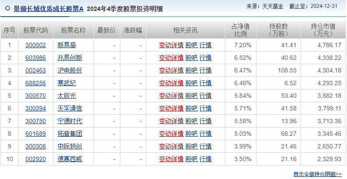Viewport: 347px width, 179px height.
Task: Open 行情 for 太辰光
Action: tap(206, 96)
